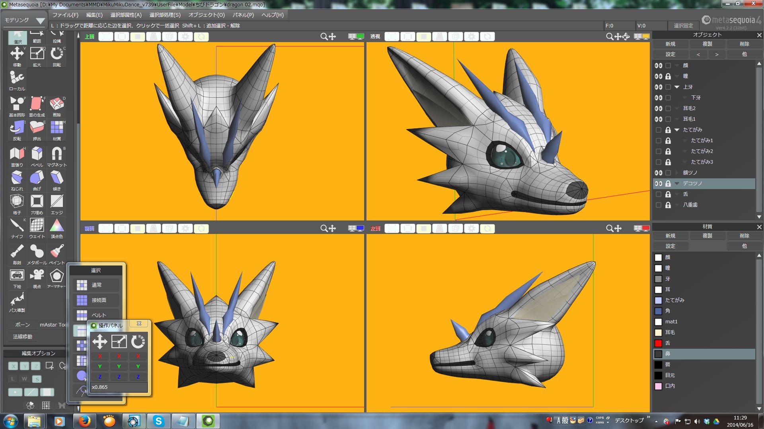Select the 面張り tool
Image resolution: width=764 pixels, height=429 pixels.
point(17,157)
